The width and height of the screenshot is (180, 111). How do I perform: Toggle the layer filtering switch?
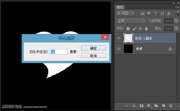tap(178, 13)
